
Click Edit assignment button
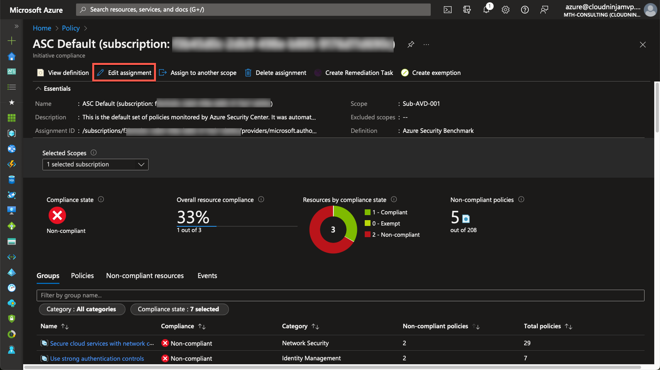[x=124, y=73]
